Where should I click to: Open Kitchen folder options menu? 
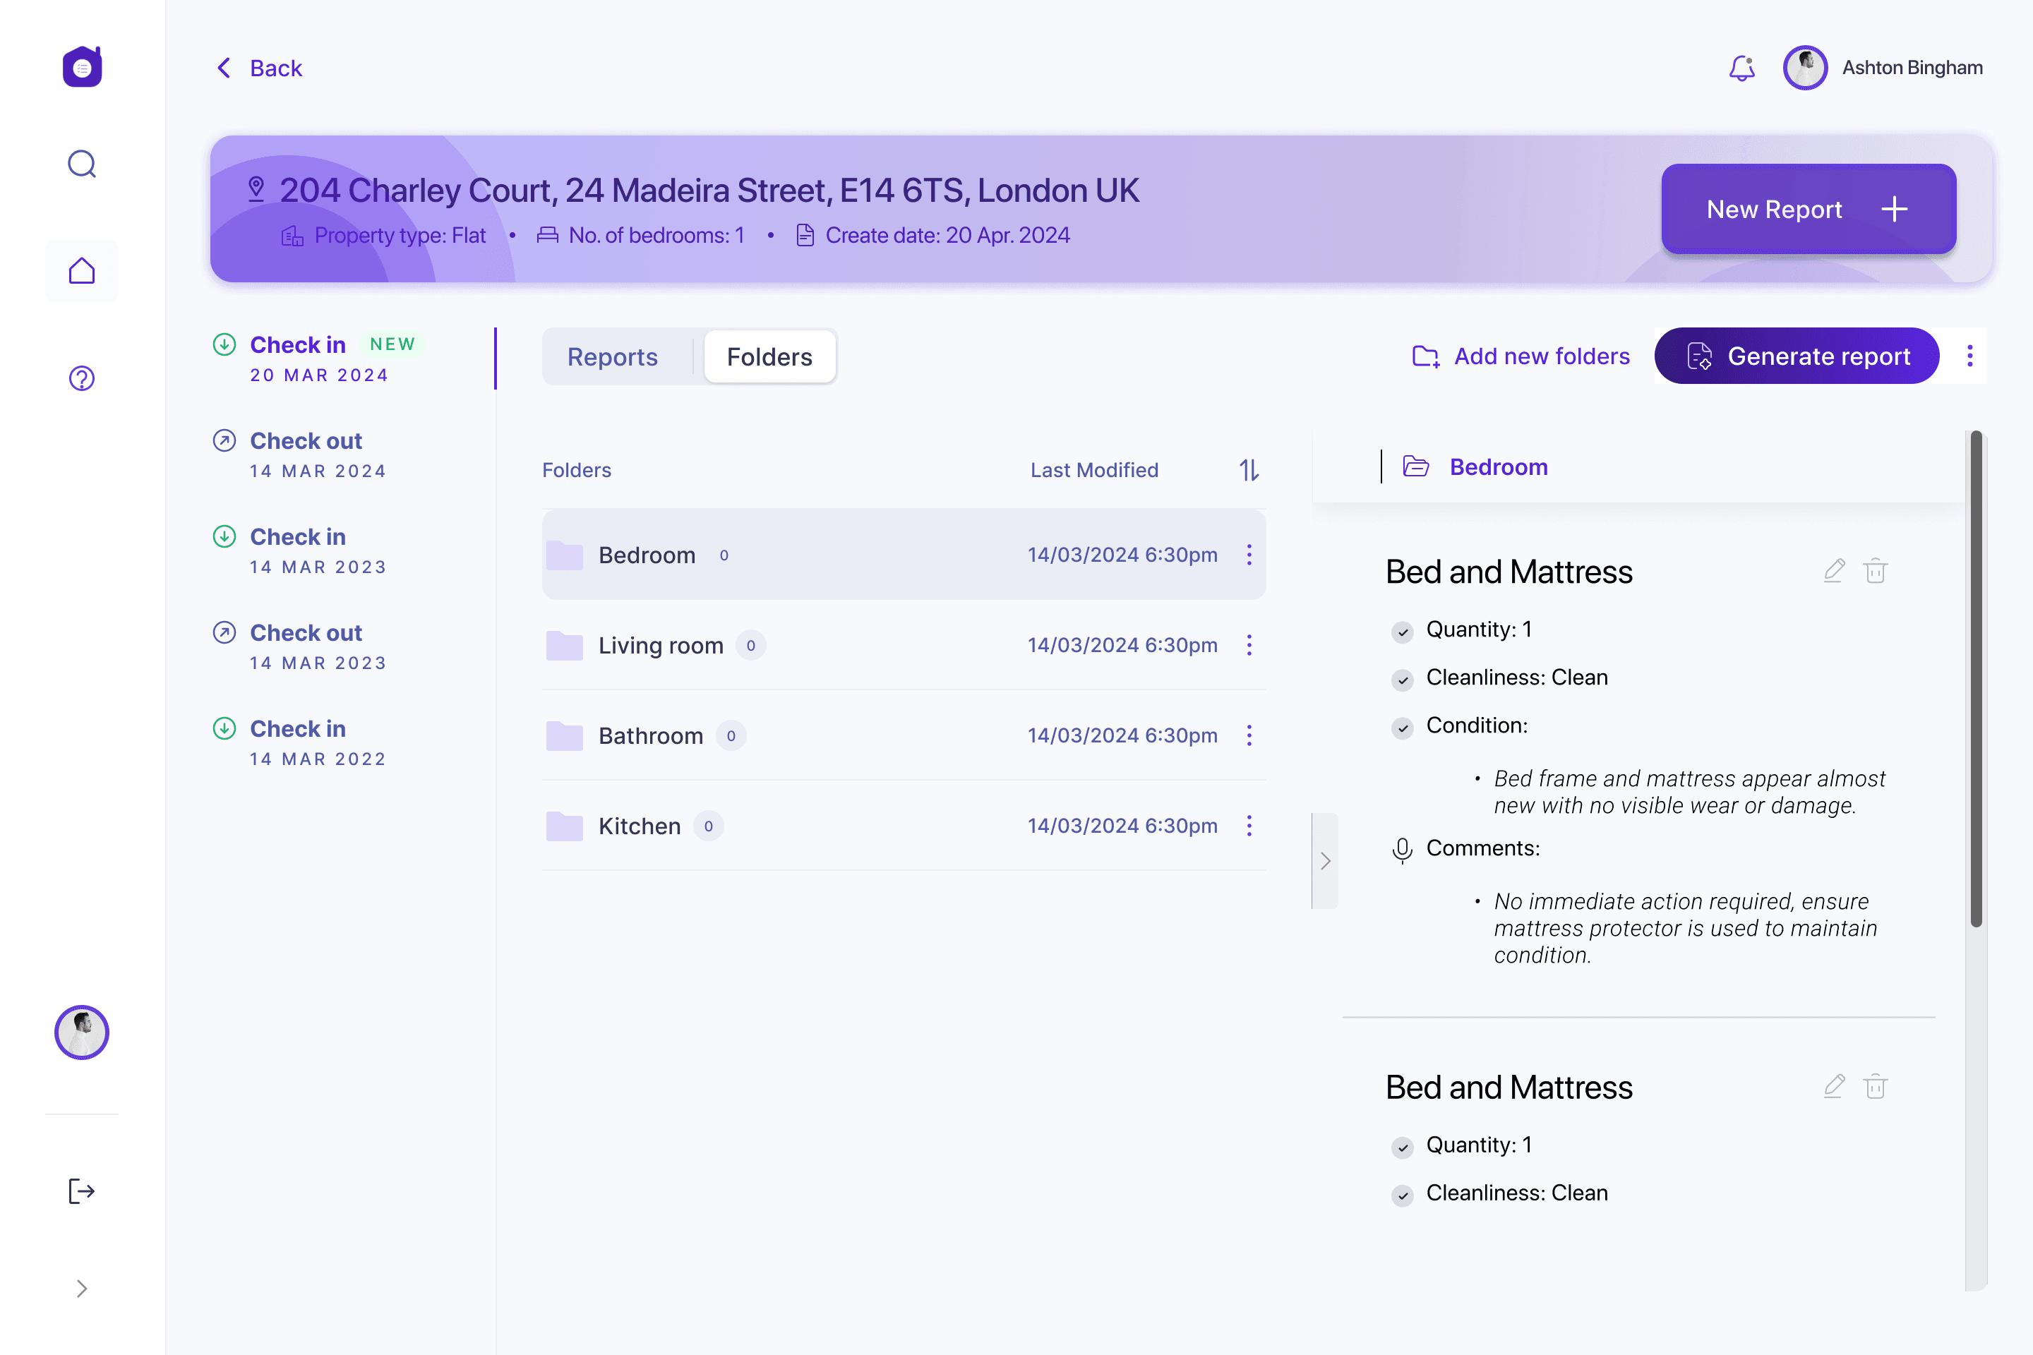click(1248, 826)
